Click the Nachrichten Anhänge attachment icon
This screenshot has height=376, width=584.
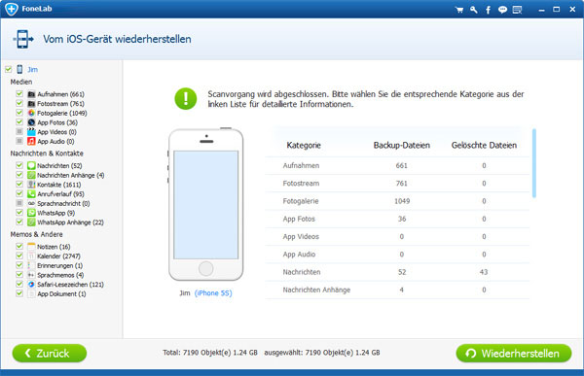(x=31, y=175)
